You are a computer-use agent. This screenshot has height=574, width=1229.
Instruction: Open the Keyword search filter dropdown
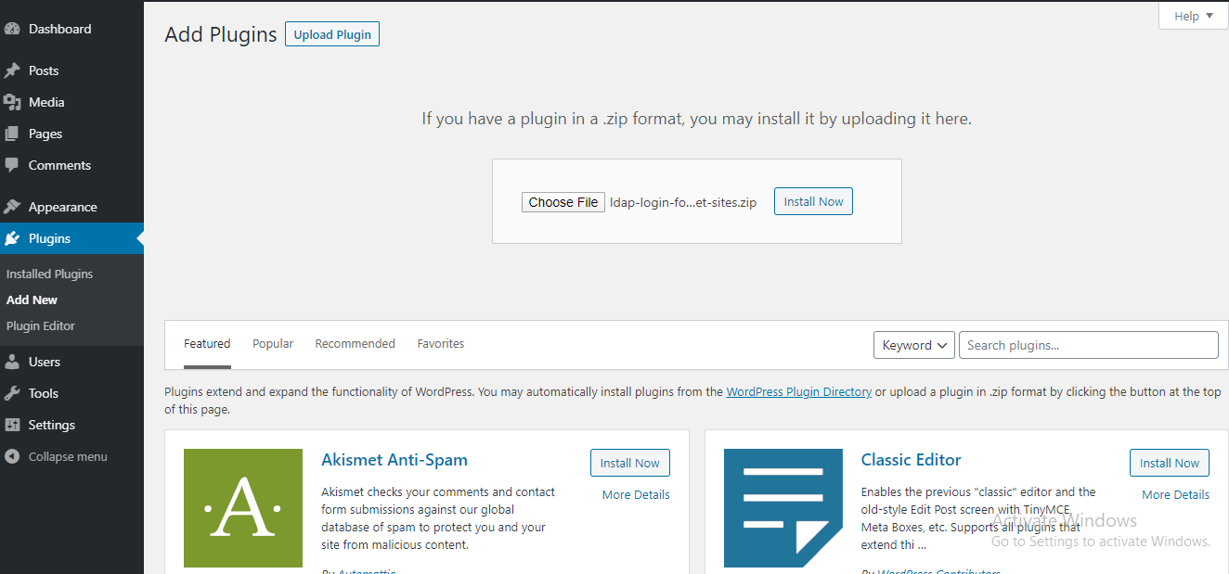(913, 344)
